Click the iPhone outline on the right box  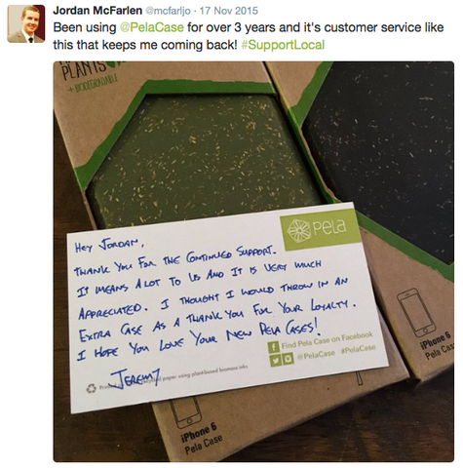pos(416,312)
